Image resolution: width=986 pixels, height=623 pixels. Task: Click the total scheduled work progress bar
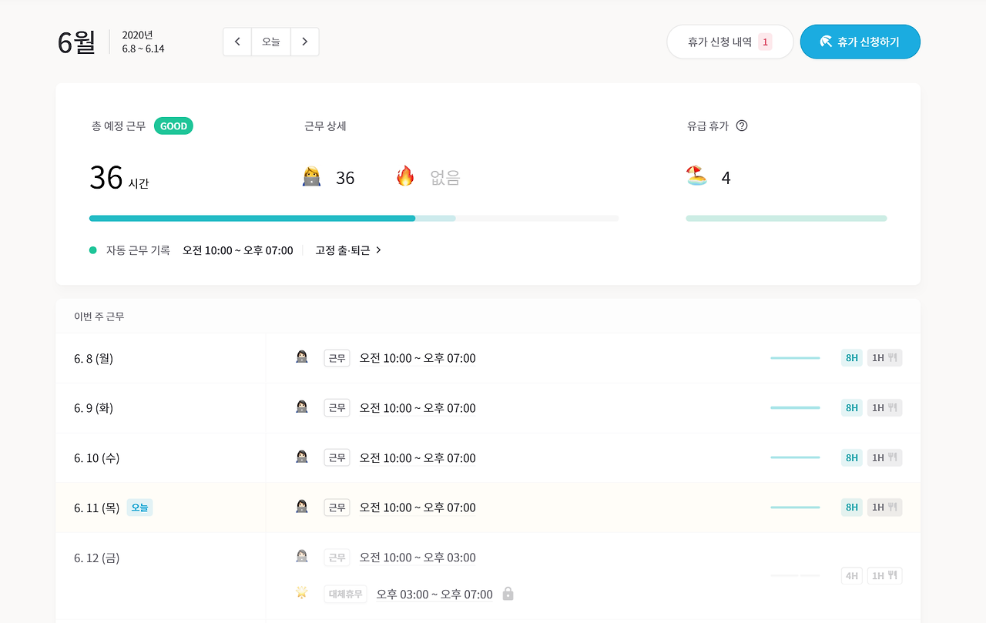tap(354, 219)
